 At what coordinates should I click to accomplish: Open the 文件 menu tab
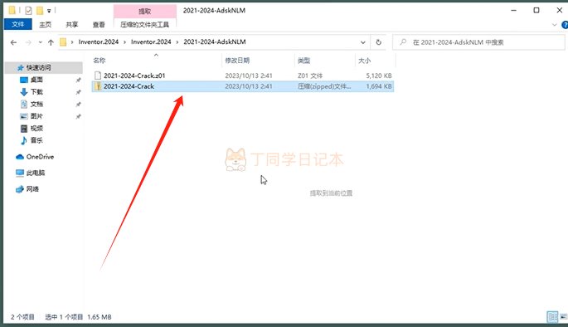[x=17, y=24]
